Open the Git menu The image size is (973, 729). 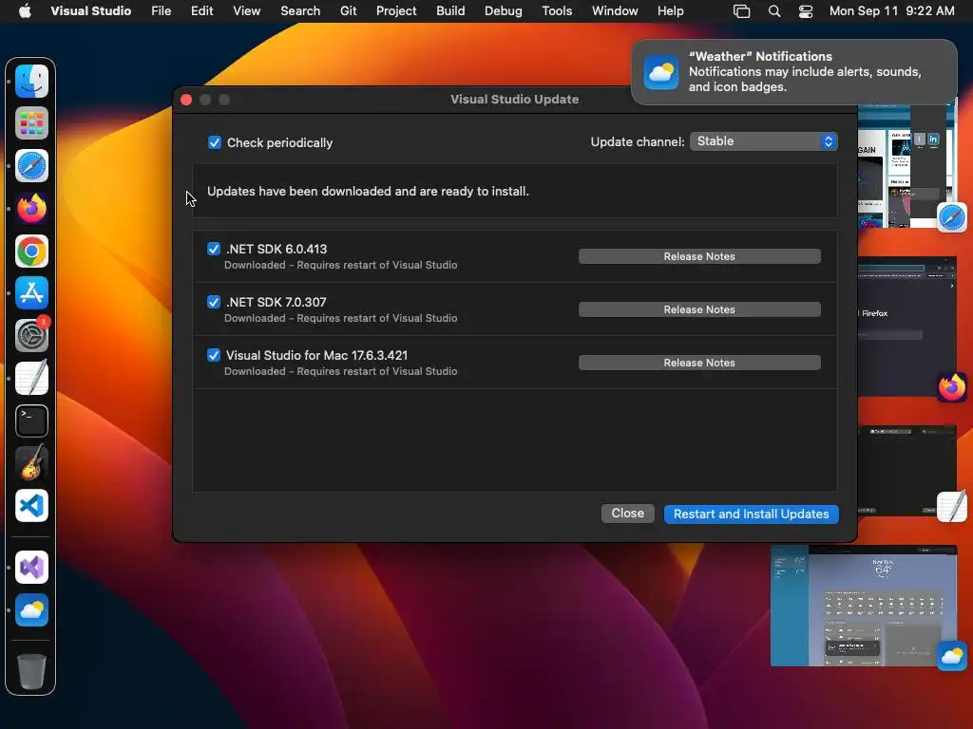tap(348, 10)
